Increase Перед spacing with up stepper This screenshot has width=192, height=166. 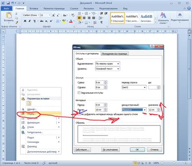click(x=105, y=104)
